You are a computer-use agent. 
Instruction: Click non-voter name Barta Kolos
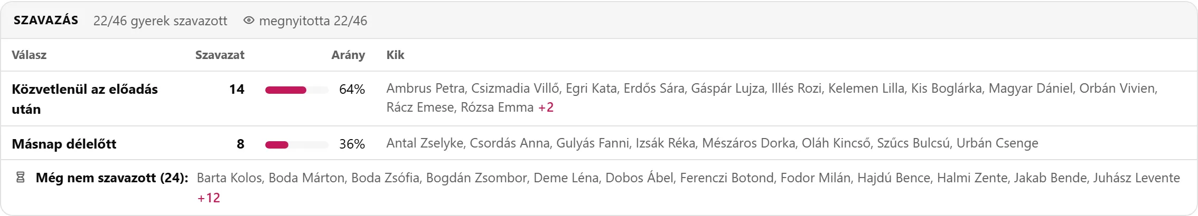pos(229,178)
